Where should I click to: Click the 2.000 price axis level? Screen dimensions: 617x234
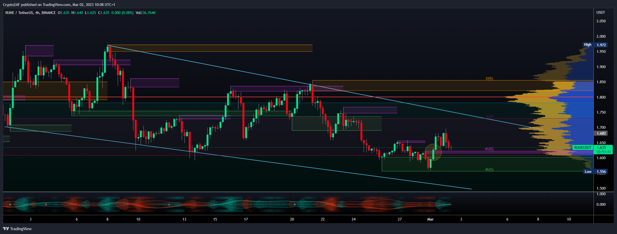[601, 36]
